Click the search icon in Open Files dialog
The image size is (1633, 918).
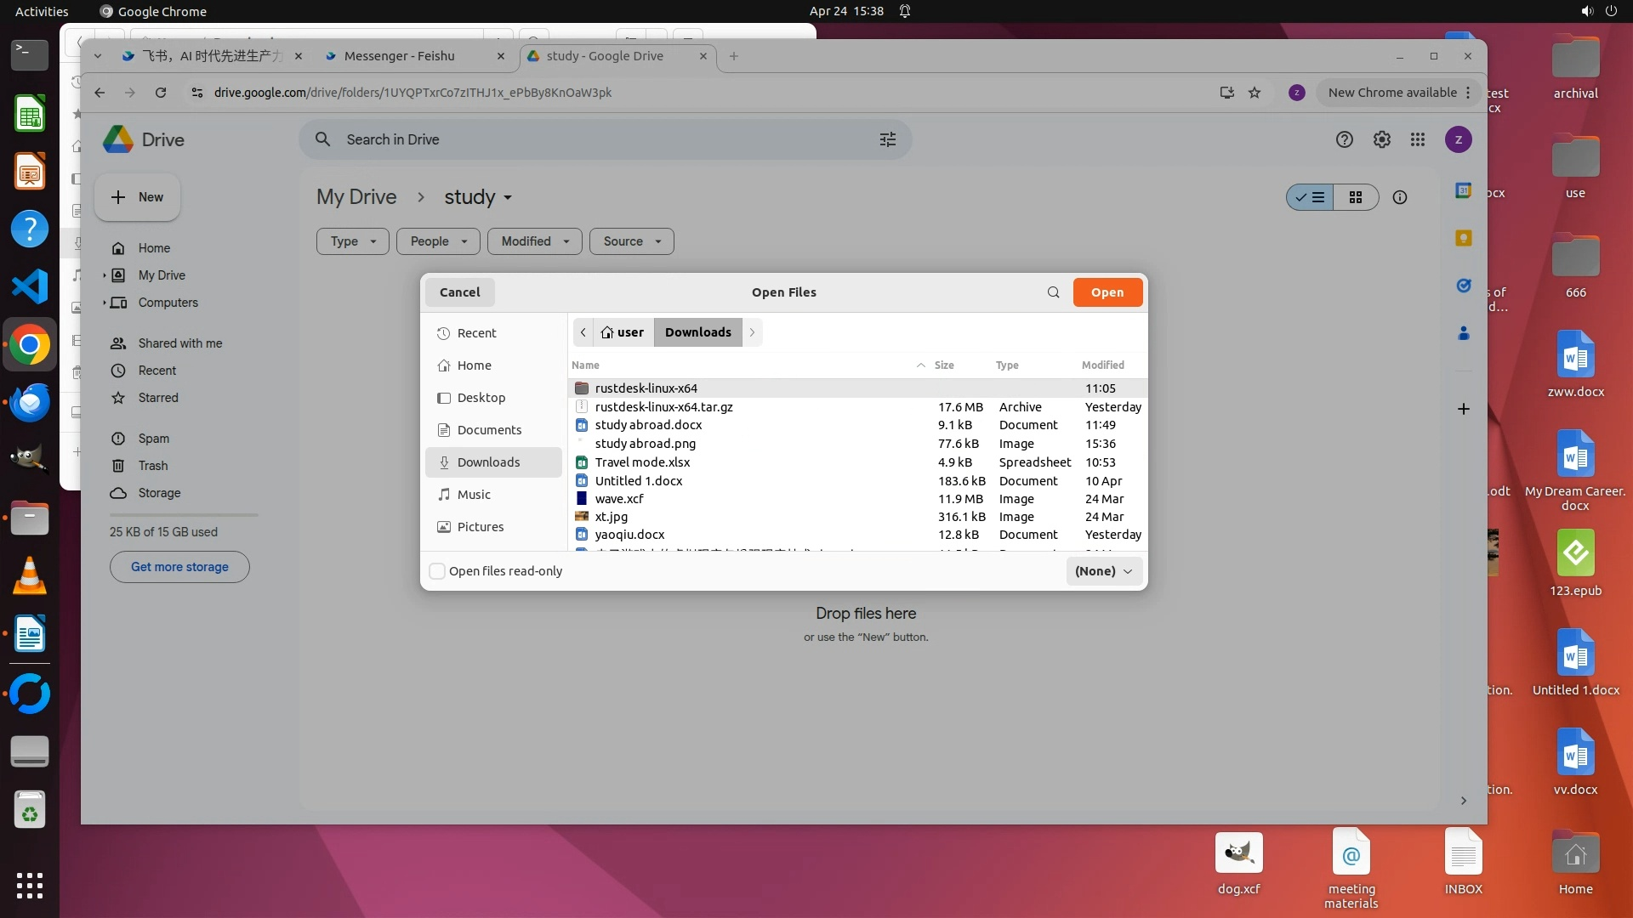pyautogui.click(x=1053, y=292)
